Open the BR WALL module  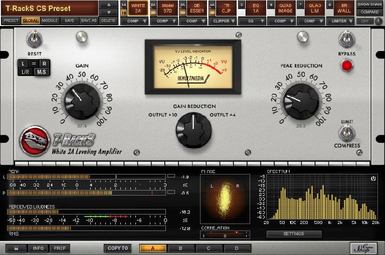click(344, 8)
